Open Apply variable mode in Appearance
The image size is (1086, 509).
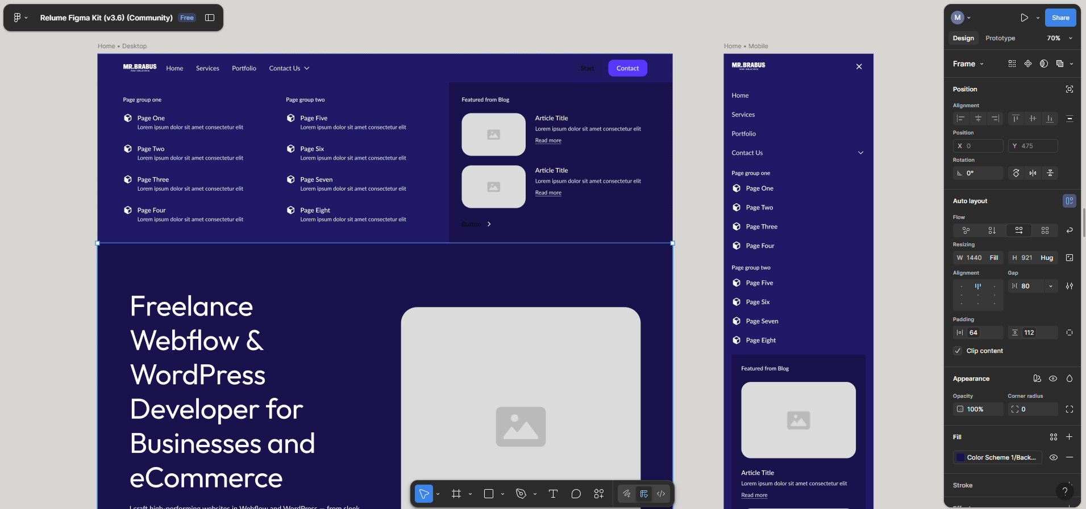pos(1037,378)
